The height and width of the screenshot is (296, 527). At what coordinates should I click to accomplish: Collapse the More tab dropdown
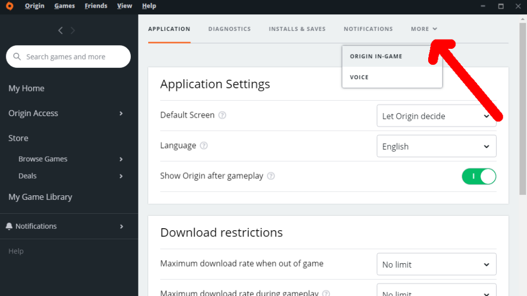pos(424,29)
